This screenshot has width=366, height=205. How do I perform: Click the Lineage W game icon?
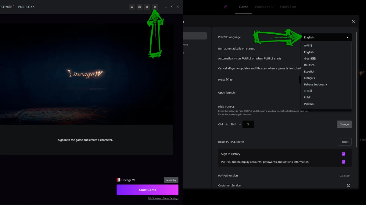119,180
